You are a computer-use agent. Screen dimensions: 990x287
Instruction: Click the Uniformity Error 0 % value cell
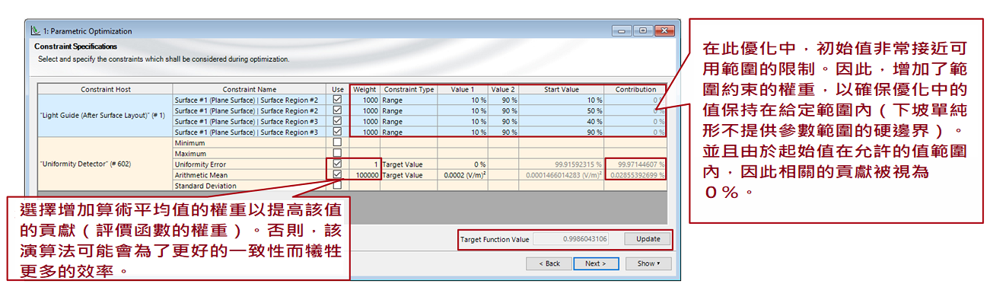coord(463,164)
